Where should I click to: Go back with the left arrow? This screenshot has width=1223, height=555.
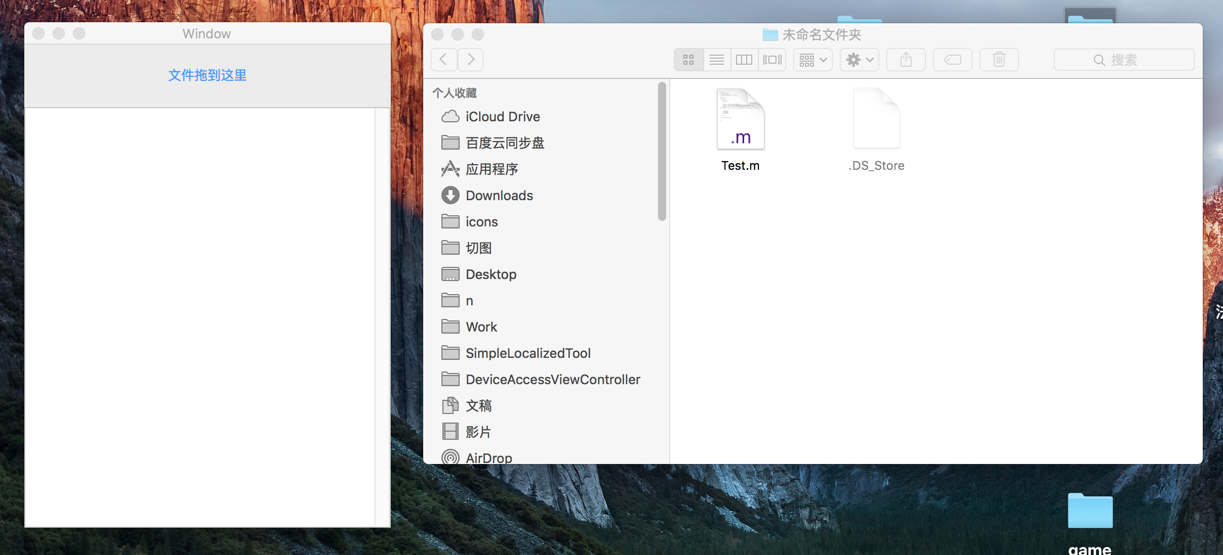[444, 60]
